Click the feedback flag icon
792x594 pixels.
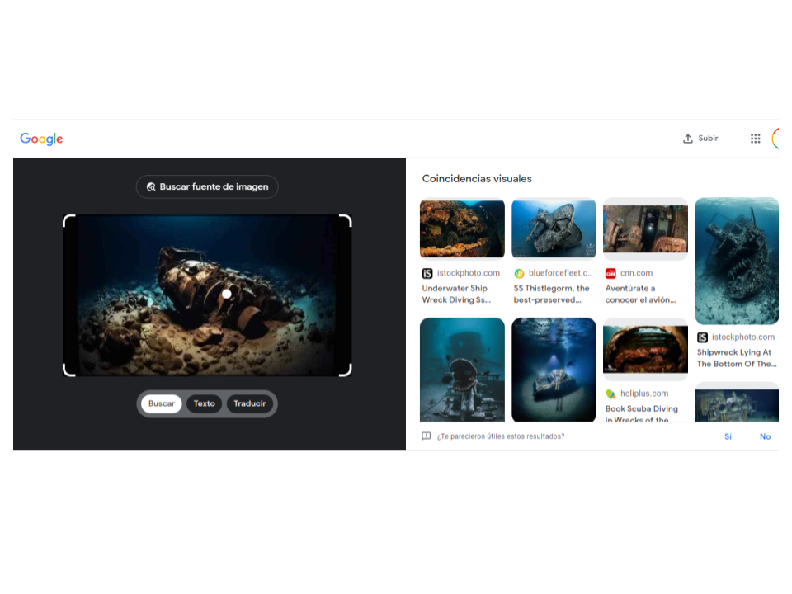point(427,436)
